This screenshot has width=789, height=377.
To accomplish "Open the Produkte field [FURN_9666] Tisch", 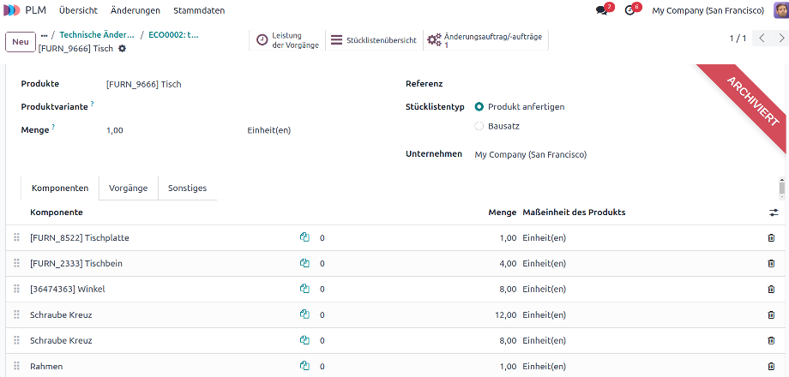I will (x=144, y=85).
